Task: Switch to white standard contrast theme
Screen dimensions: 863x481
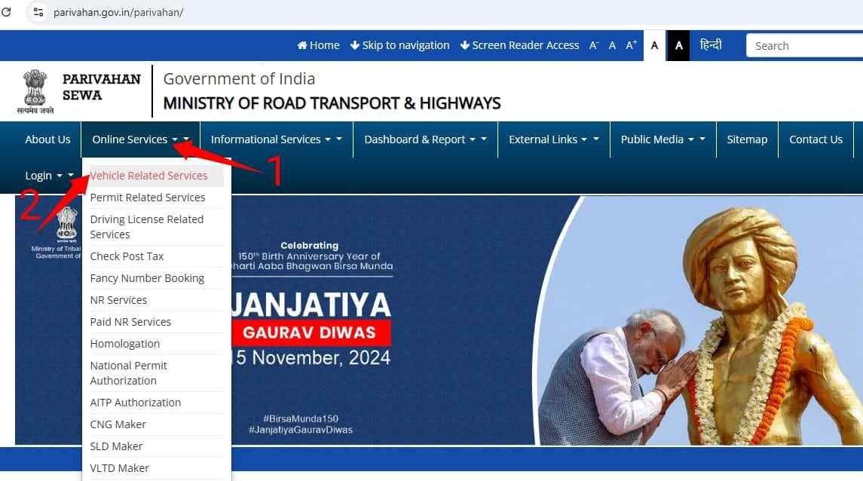Action: tap(654, 45)
